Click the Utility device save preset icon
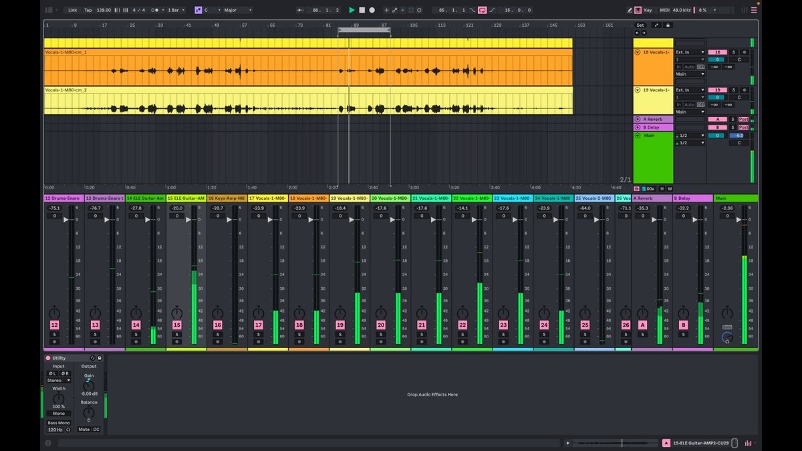Viewport: 802px width, 451px height. (100, 358)
